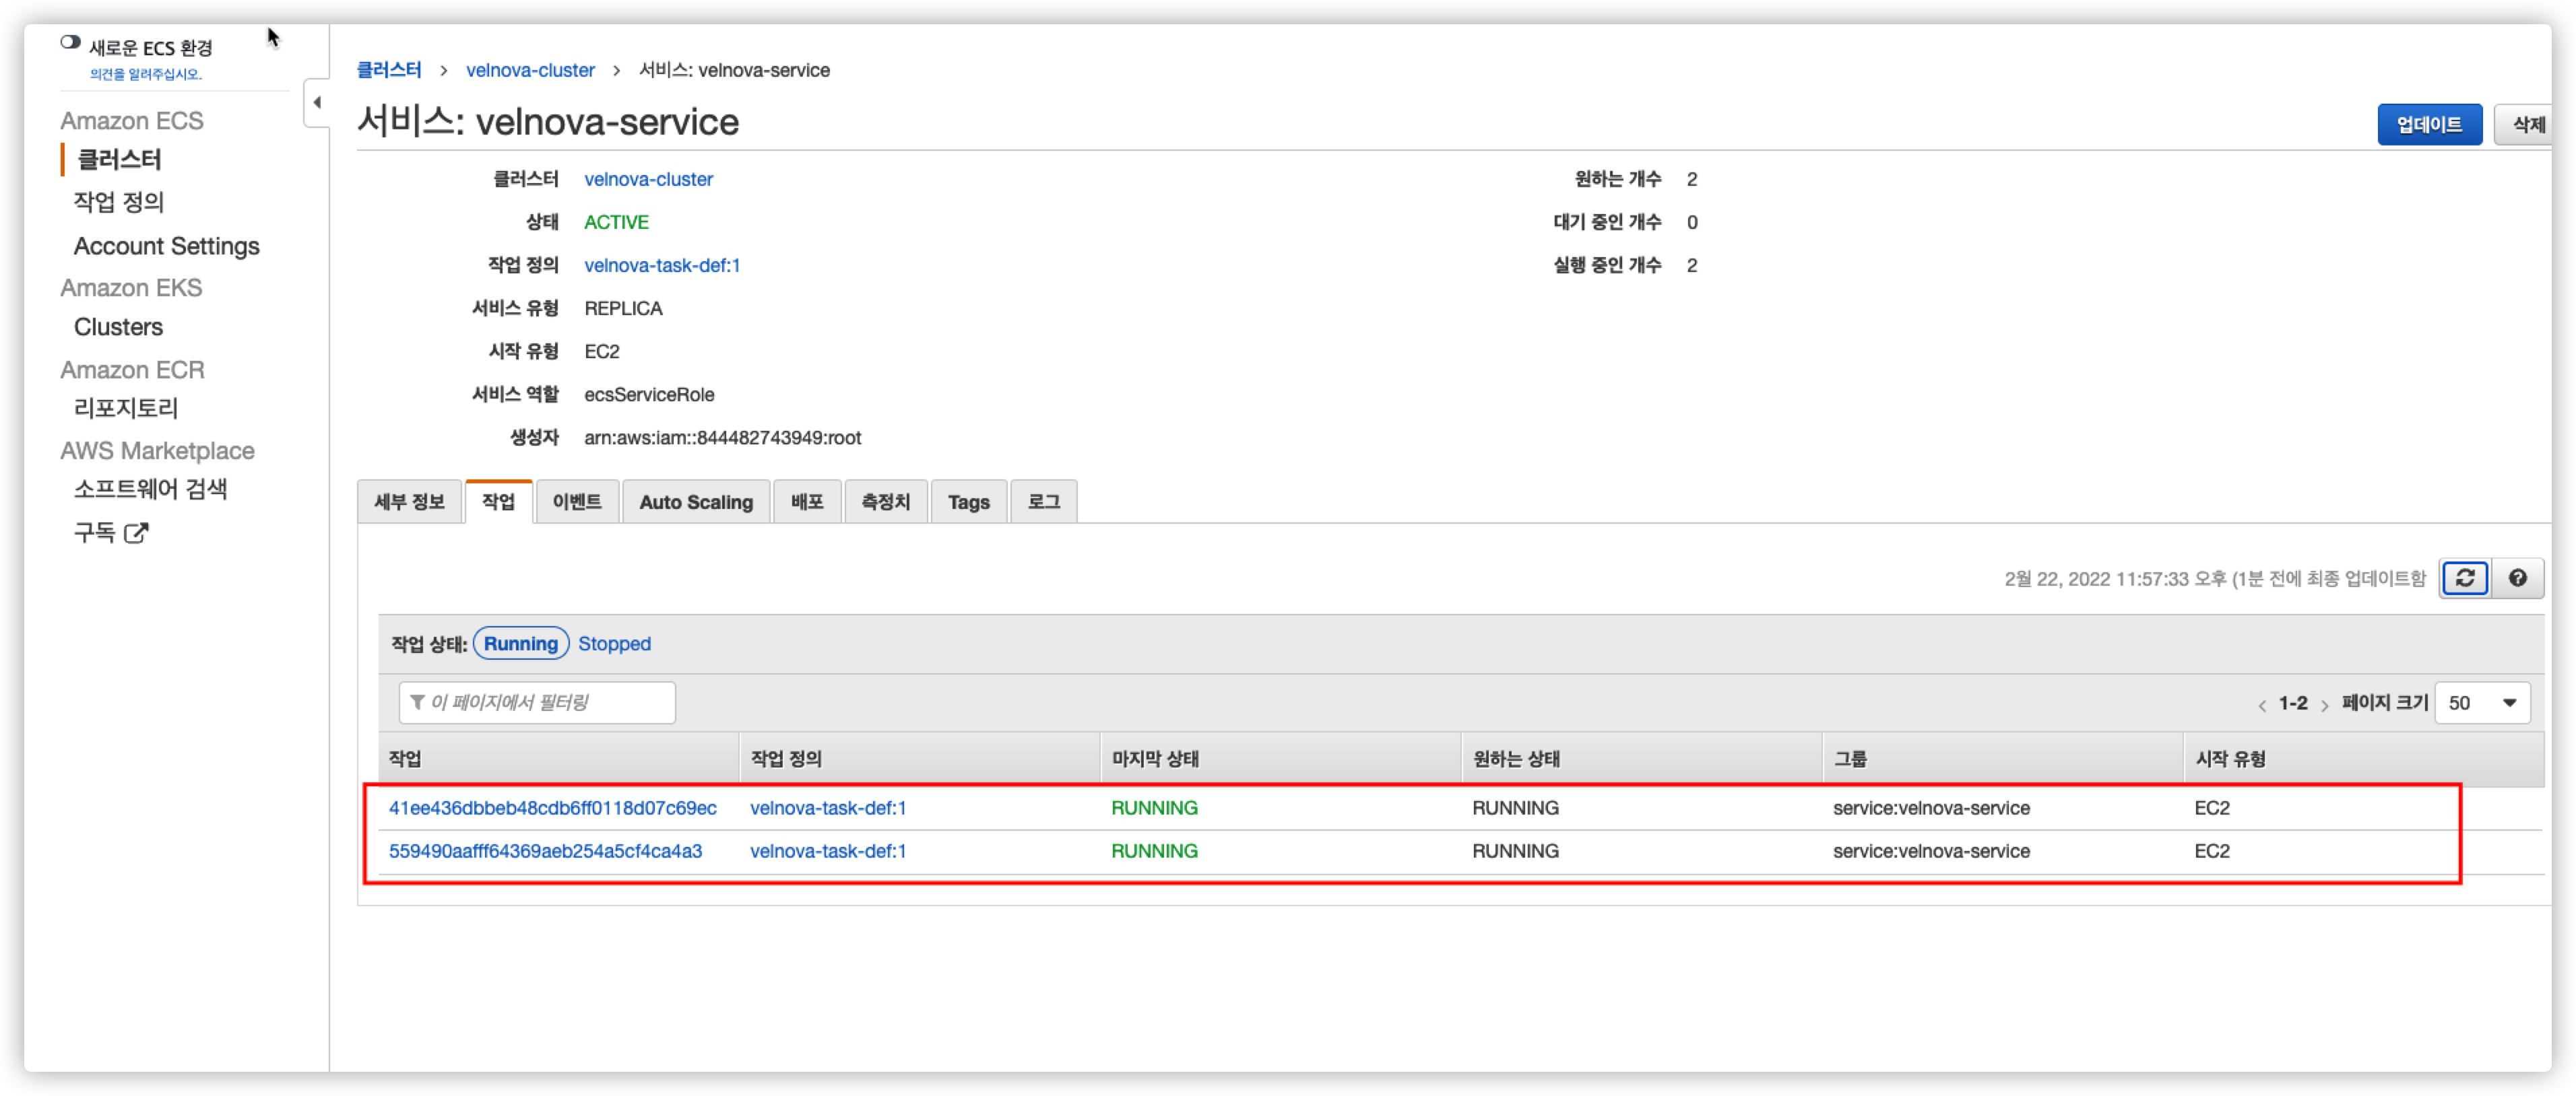Open 작업 정의 in the sidebar
Image resolution: width=2576 pixels, height=1096 pixels.
[x=119, y=202]
